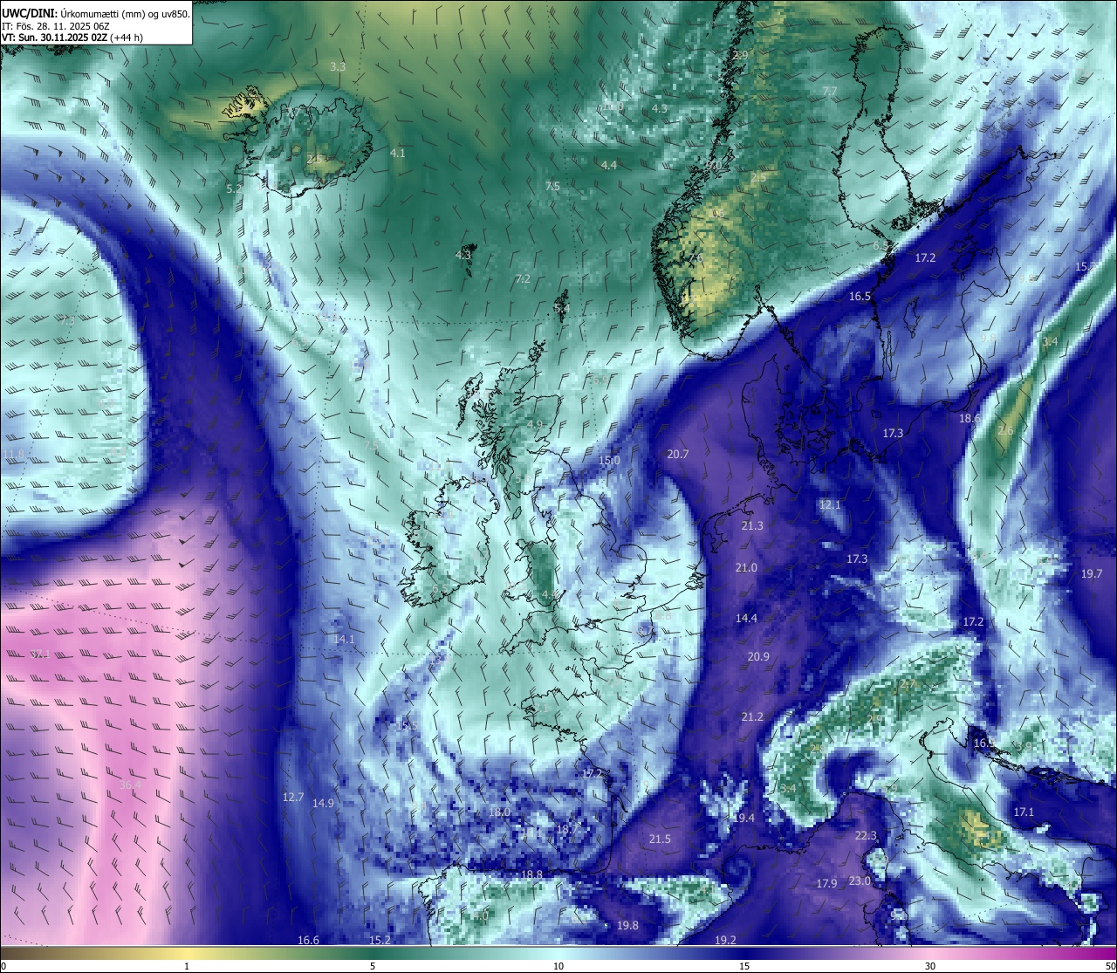Click the 36.4 value in the pink area
This screenshot has height=973, width=1117.
coord(130,785)
